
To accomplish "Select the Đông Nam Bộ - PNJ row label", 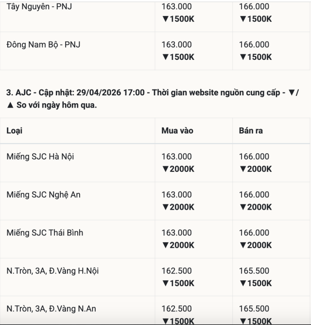I will tap(44, 45).
